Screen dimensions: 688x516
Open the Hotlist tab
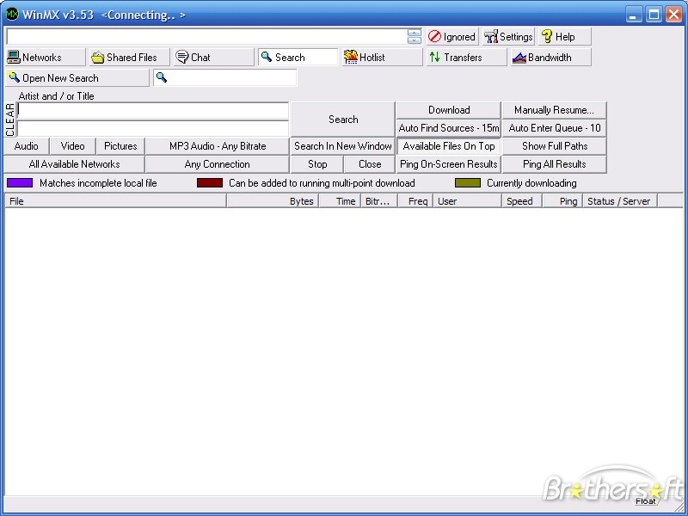tap(382, 57)
